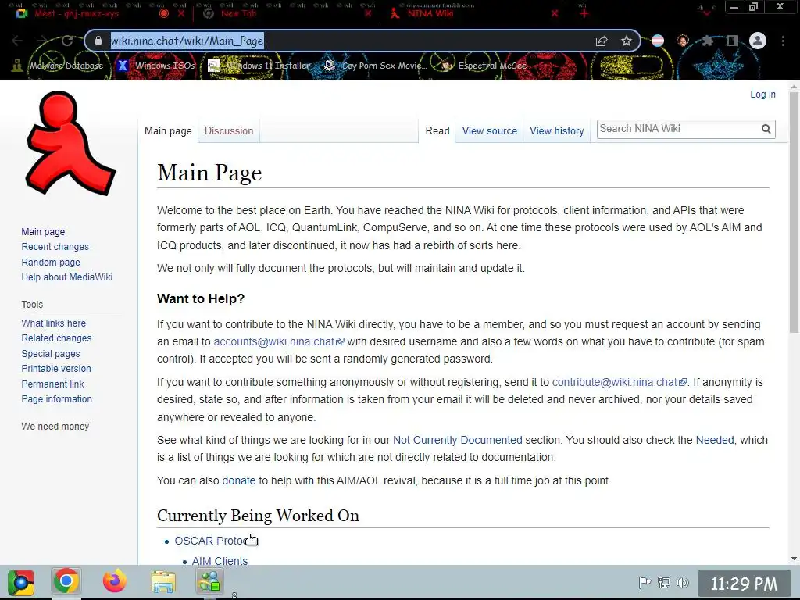800x600 pixels.
Task: View site info via the padlock icon
Action: click(x=98, y=41)
